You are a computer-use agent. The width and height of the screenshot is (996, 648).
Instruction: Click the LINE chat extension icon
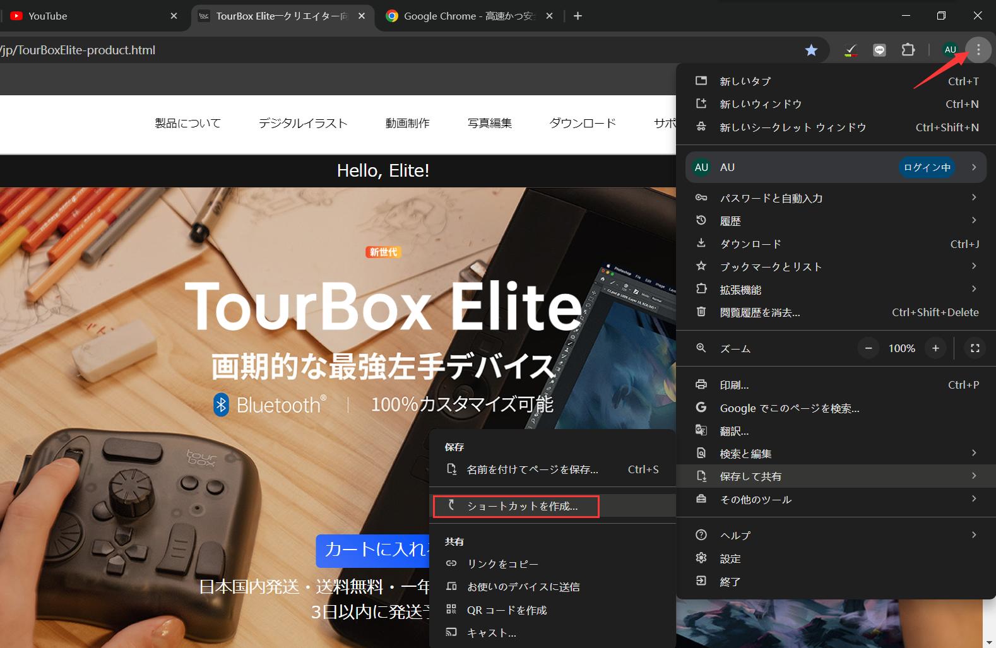click(x=879, y=50)
